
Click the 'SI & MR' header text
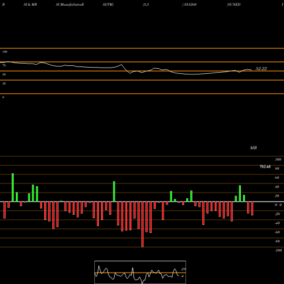pyautogui.click(x=30, y=5)
